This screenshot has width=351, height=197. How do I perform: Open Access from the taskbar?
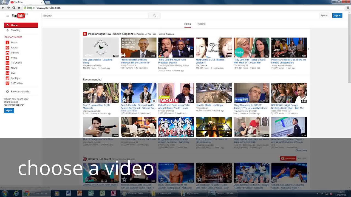pos(114,193)
